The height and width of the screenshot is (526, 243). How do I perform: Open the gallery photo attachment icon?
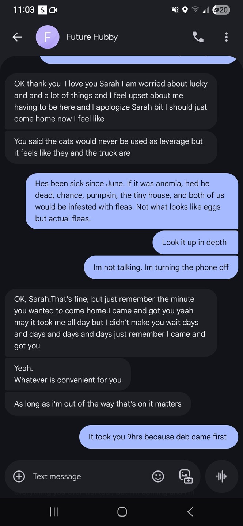tap(186, 476)
